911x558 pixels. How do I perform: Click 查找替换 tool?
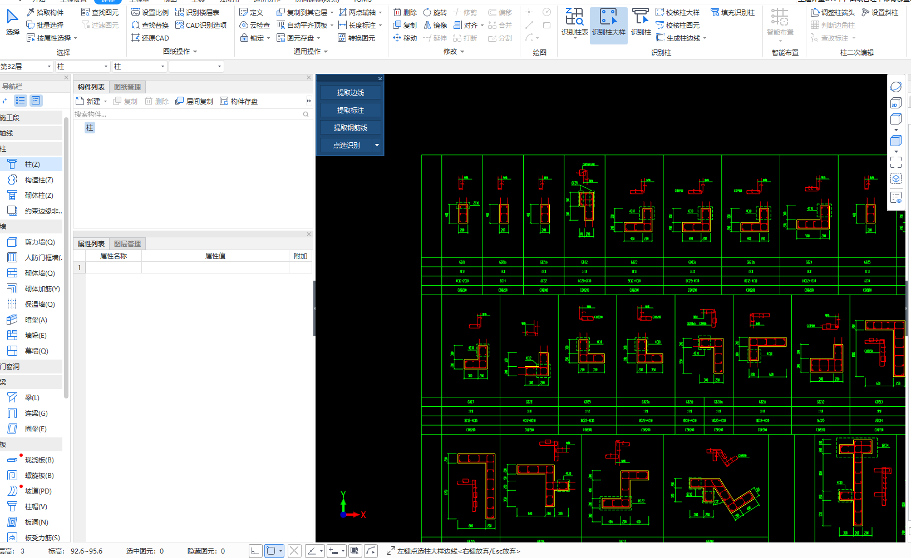point(150,25)
